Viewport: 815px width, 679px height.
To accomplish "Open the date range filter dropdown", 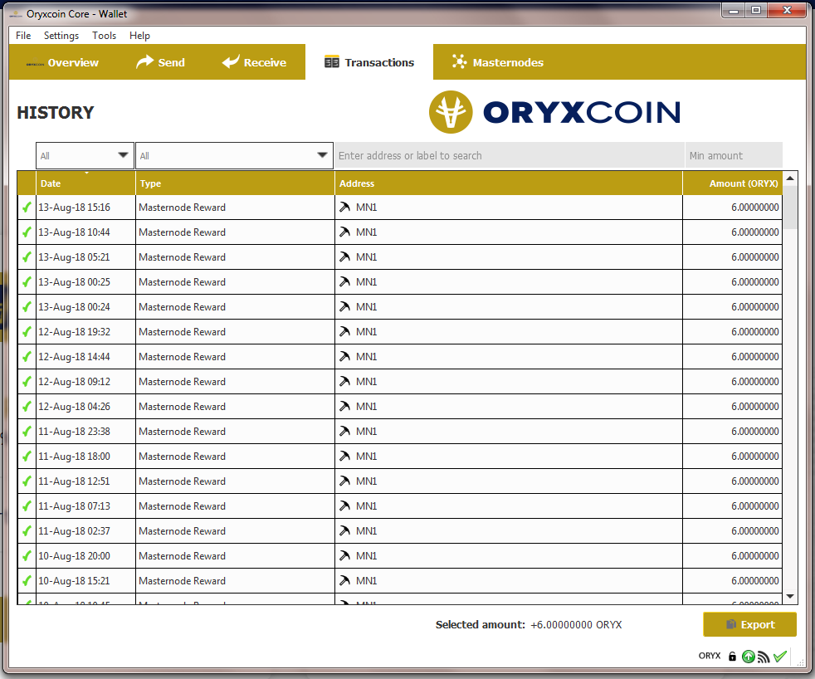I will click(85, 155).
